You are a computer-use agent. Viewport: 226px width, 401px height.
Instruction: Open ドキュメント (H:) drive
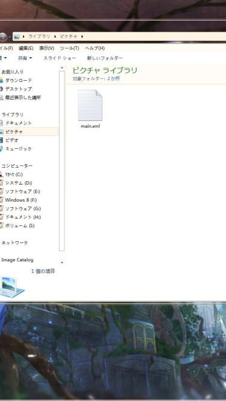coord(23,217)
